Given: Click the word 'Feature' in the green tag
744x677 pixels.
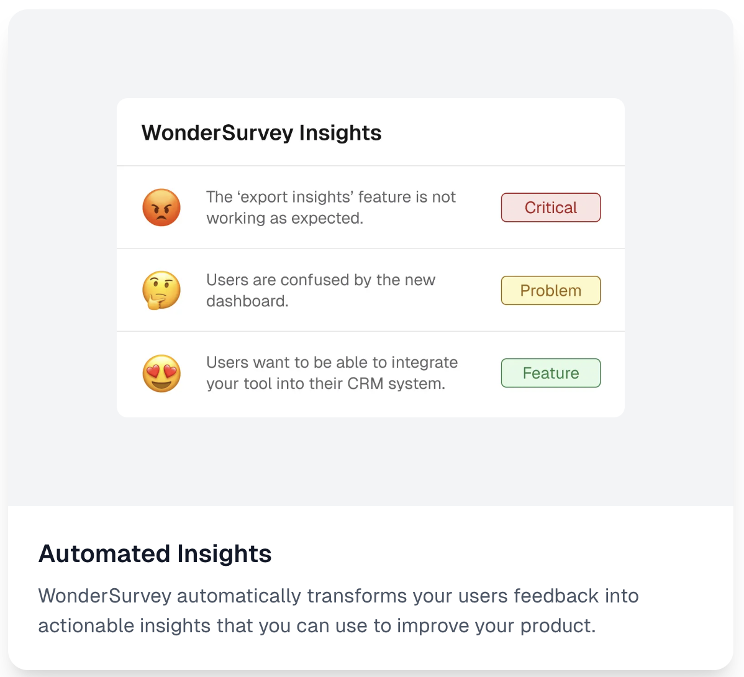Looking at the screenshot, I should pos(550,373).
